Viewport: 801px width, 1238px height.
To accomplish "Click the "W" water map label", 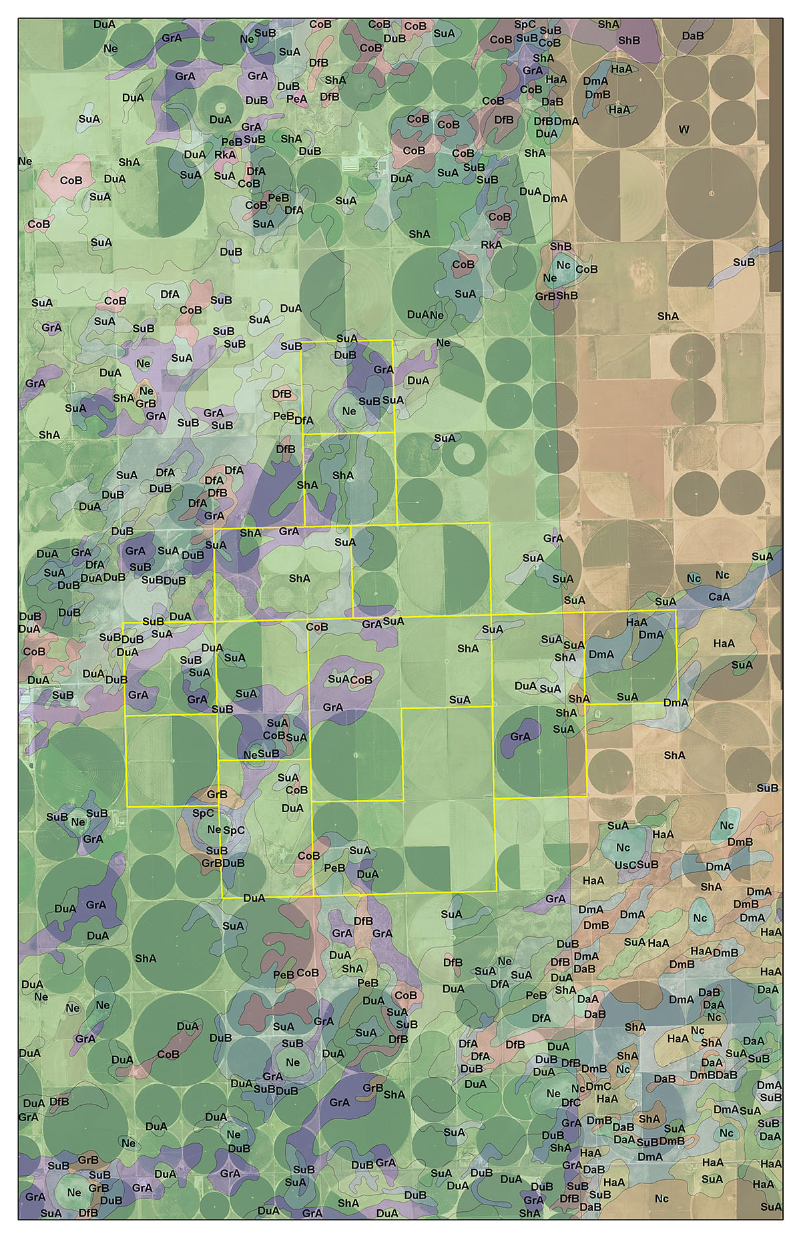I will coord(684,129).
